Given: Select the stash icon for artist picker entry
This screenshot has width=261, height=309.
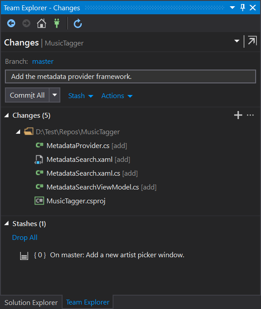Looking at the screenshot, I should pyautogui.click(x=24, y=256).
